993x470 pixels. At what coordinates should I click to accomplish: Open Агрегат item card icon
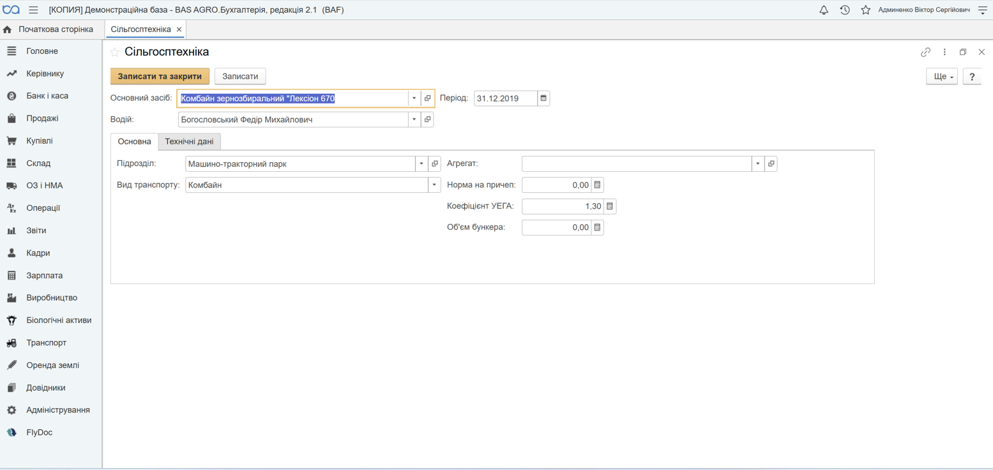771,164
